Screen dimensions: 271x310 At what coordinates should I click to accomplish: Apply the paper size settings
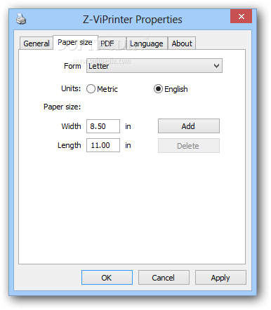[220, 278]
